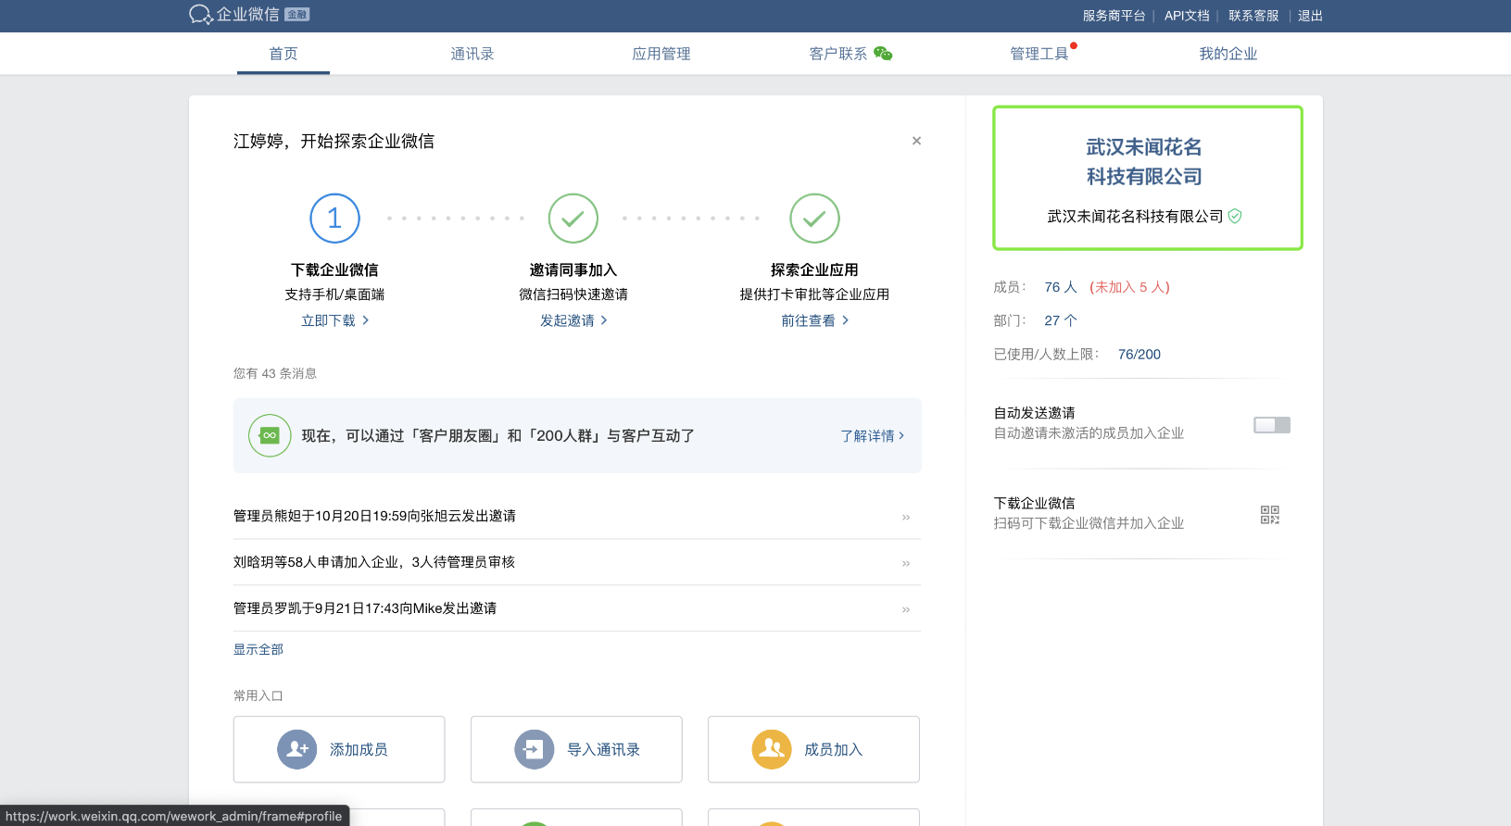The height and width of the screenshot is (826, 1511).
Task: Switch to the 应用管理 tab
Action: point(661,54)
